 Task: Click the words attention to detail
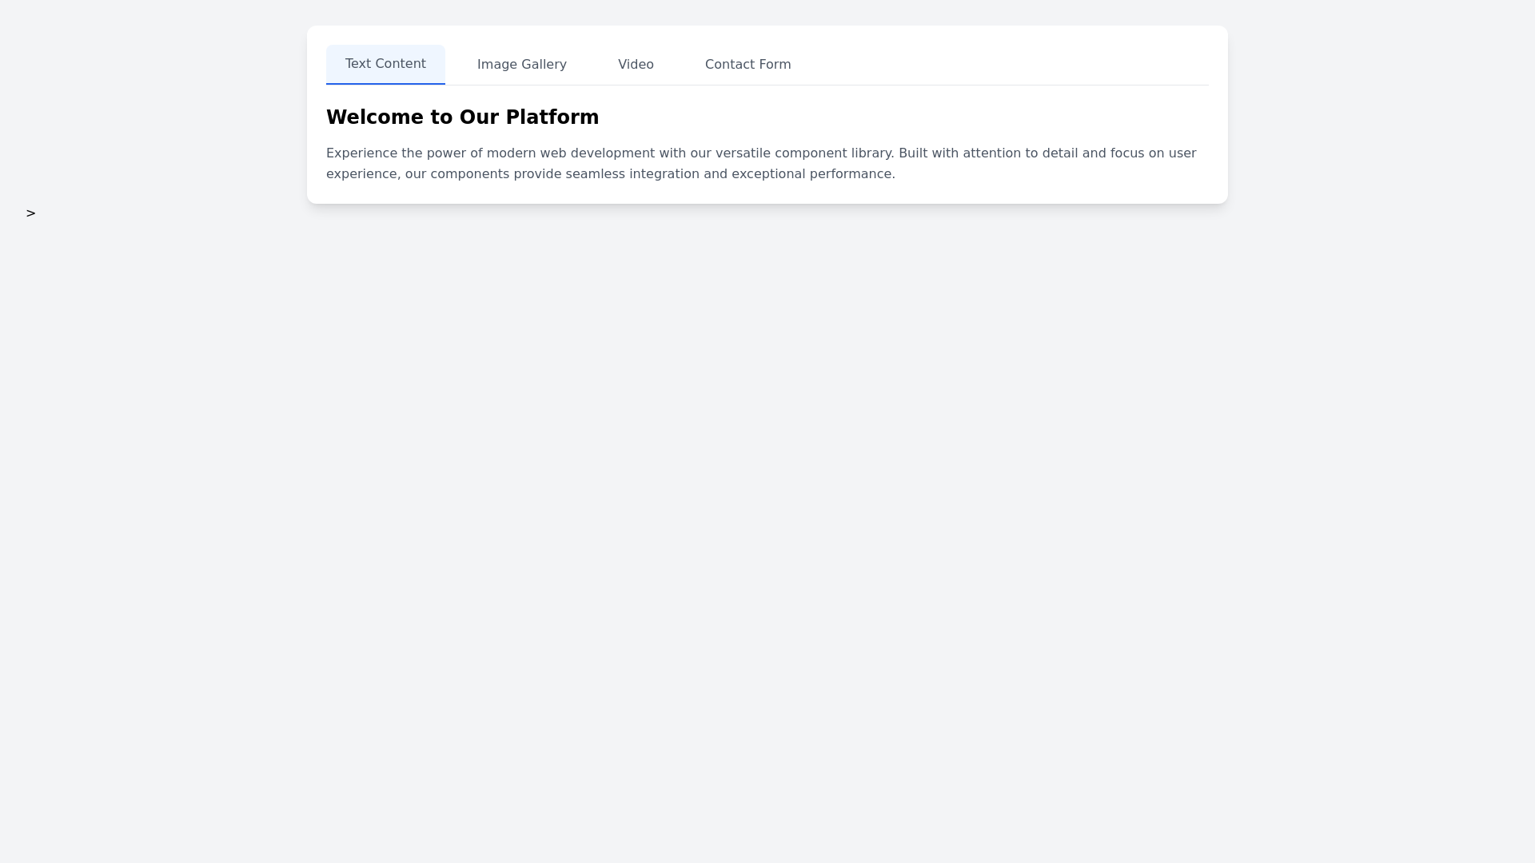click(1019, 153)
